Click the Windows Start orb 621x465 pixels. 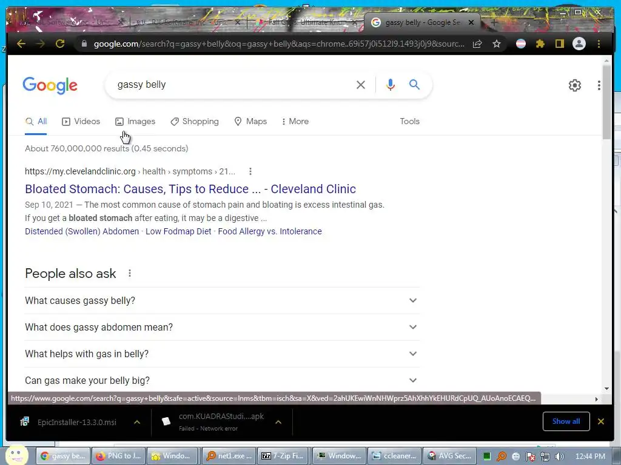pos(16,455)
